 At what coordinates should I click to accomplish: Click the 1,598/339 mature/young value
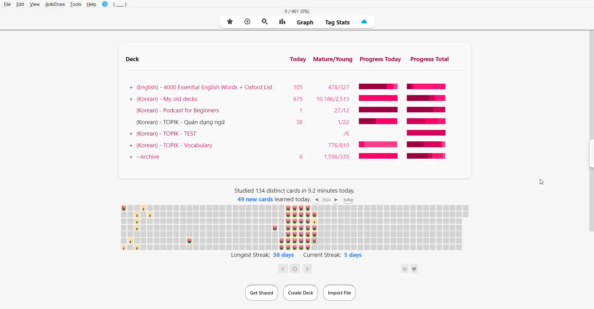336,157
